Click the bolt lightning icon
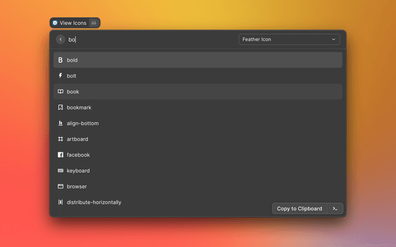This screenshot has height=247, width=396. [61, 76]
